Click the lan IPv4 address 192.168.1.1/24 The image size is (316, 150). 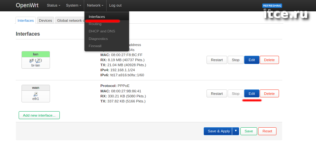pyautogui.click(x=122, y=70)
